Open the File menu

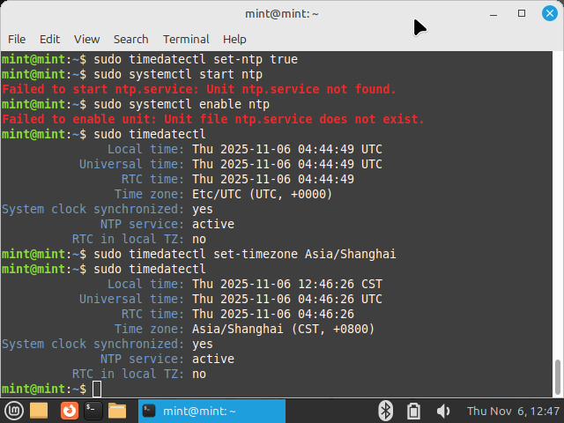coord(17,39)
